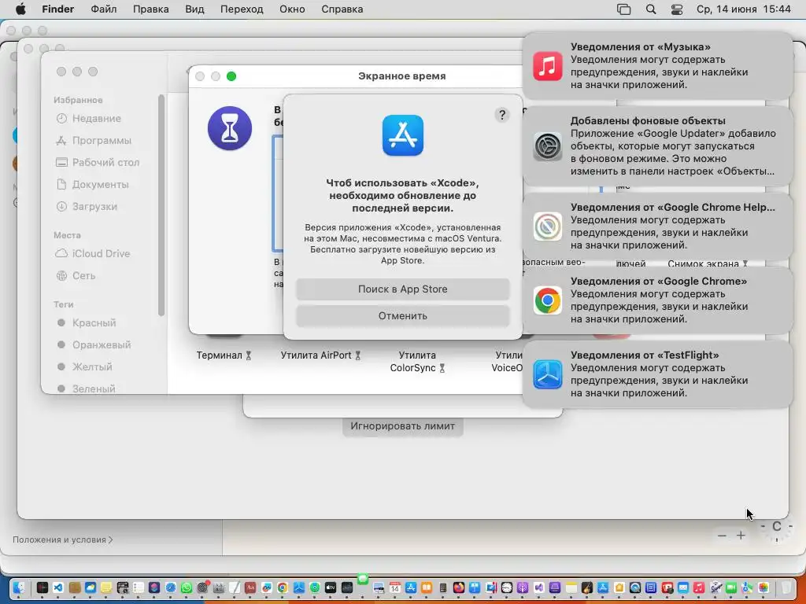Open Mail app in Dock
This screenshot has height=604, width=806.
(683, 587)
